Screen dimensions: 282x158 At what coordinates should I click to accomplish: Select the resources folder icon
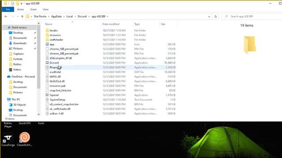click(x=47, y=35)
